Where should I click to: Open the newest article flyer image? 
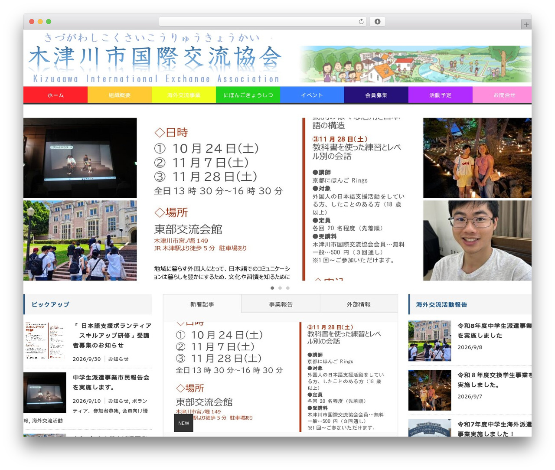[281, 377]
